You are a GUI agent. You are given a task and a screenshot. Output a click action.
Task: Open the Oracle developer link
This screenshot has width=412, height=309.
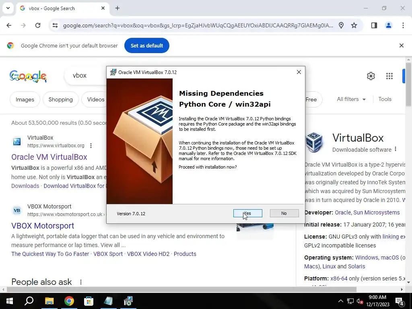pos(343,212)
